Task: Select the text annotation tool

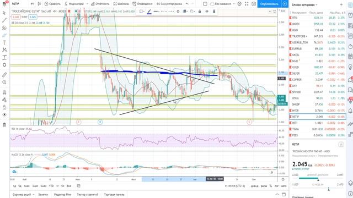Action: tap(4, 43)
